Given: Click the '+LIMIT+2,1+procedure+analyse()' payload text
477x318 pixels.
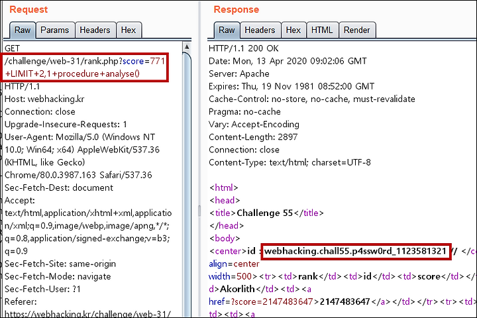Looking at the screenshot, I should [x=72, y=74].
